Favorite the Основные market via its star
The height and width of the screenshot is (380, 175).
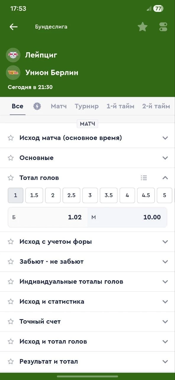point(11,158)
